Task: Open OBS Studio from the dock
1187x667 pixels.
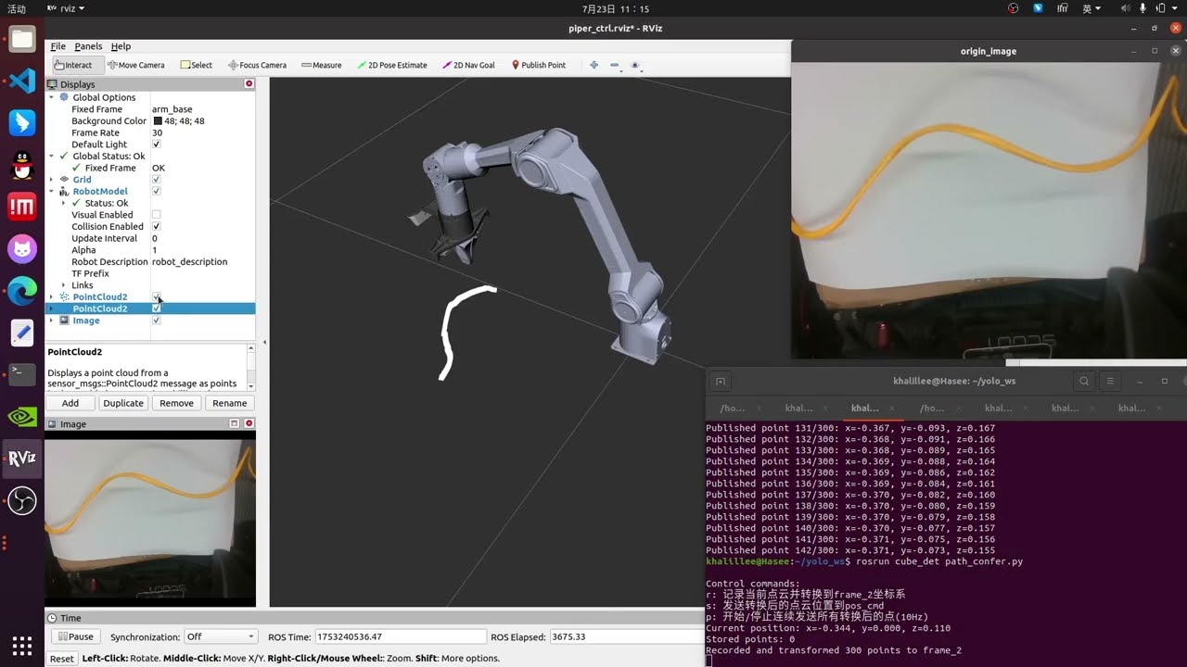Action: 22,501
